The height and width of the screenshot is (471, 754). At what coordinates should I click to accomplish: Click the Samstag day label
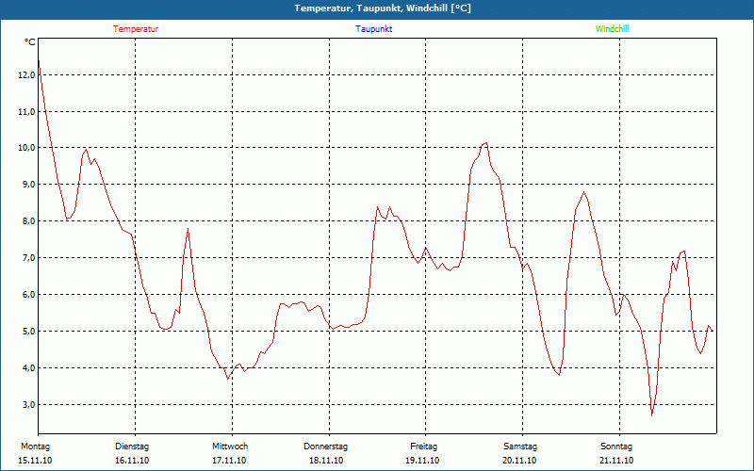(520, 447)
